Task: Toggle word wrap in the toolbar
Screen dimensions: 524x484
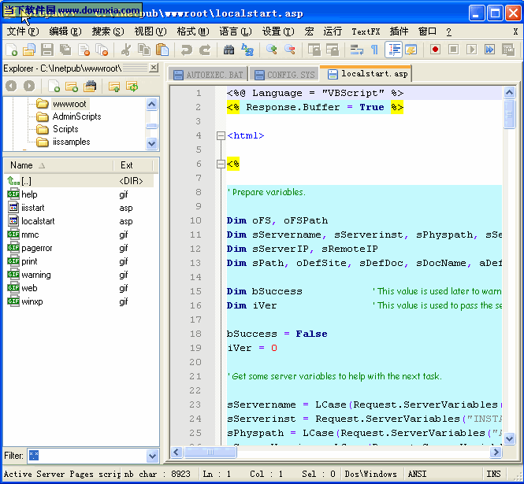Action: point(356,50)
